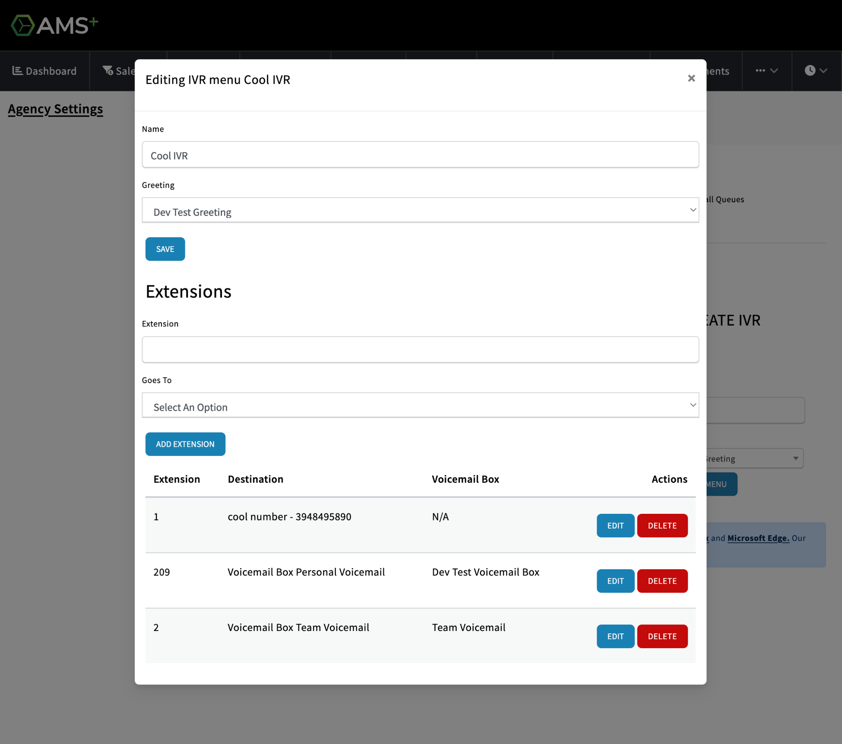Open the clock icon dropdown
Image resolution: width=842 pixels, height=744 pixels.
click(x=817, y=71)
